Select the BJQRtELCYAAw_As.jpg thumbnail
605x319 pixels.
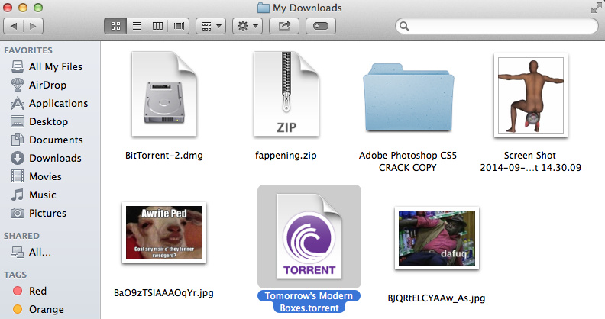(x=437, y=238)
